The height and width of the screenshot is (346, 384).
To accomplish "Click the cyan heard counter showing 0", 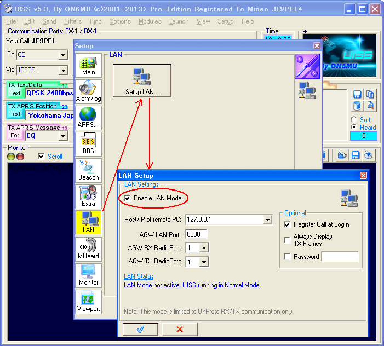I will click(364, 136).
